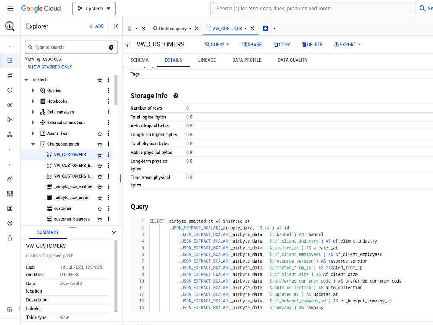Close the Untitled query tab
Image resolution: width=433 pixels, height=325 pixels.
(197, 29)
